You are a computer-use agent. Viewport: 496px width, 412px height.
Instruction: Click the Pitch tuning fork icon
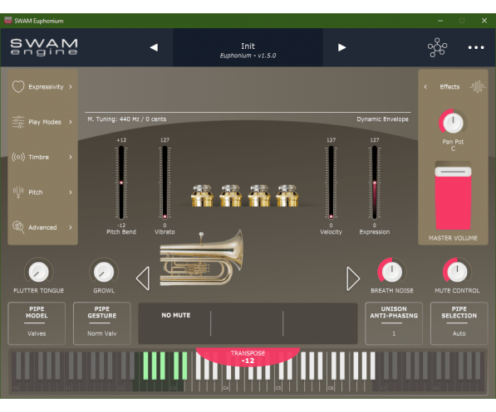(18, 192)
